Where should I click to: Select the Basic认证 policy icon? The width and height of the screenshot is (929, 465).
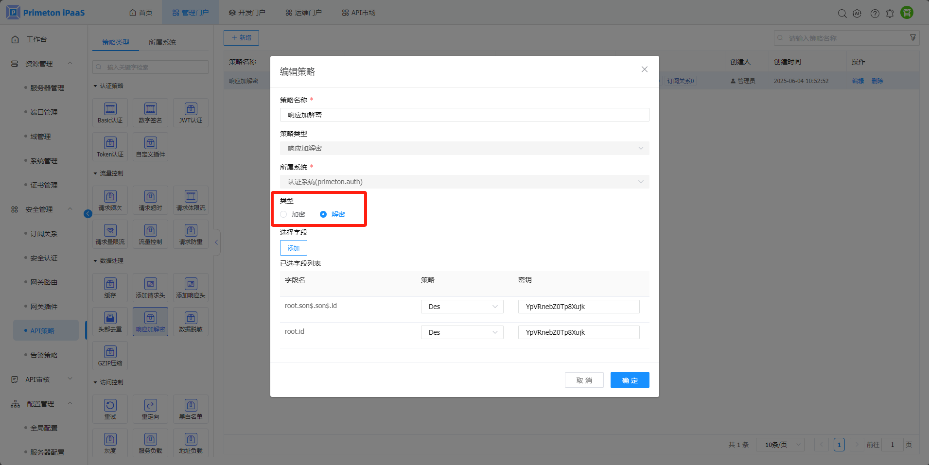coord(110,112)
